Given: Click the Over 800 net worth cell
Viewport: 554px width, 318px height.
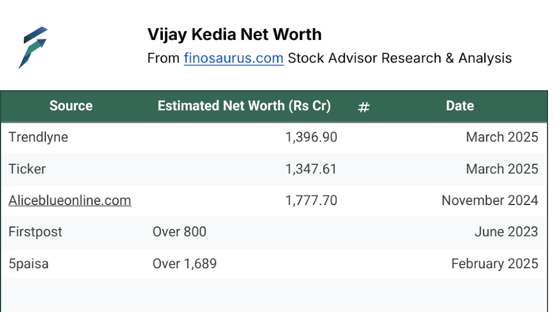Looking at the screenshot, I should tap(179, 232).
